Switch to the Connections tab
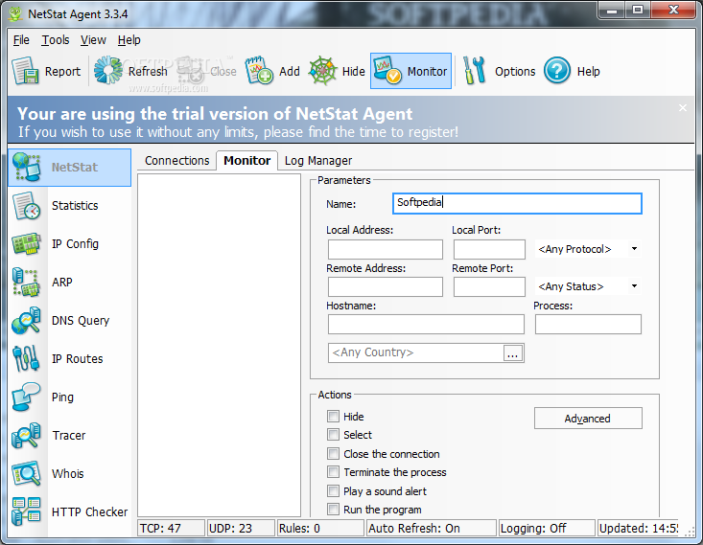Image resolution: width=703 pixels, height=545 pixels. click(177, 161)
